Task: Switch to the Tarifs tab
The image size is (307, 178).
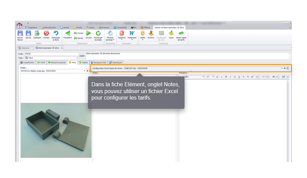Action: [x=41, y=63]
